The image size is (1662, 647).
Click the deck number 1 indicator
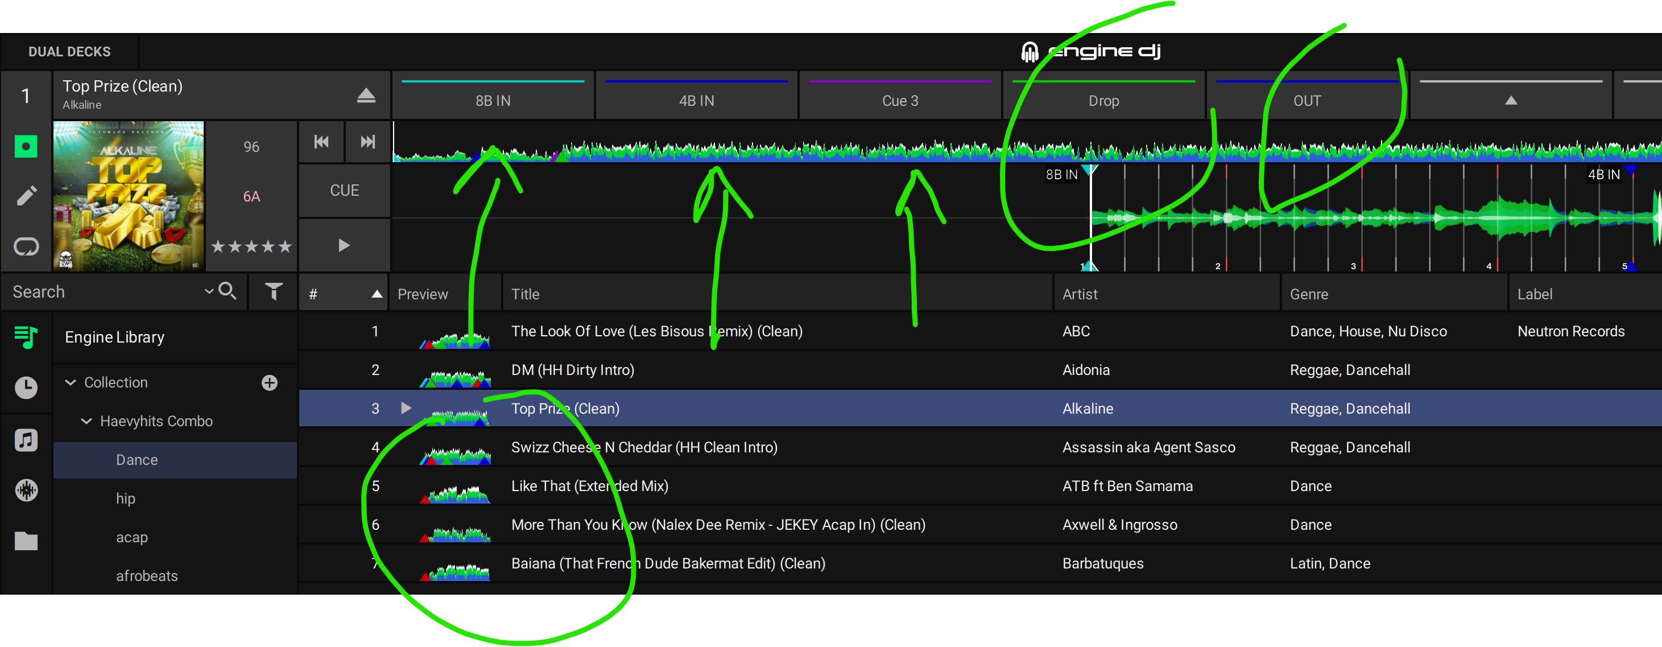click(26, 96)
